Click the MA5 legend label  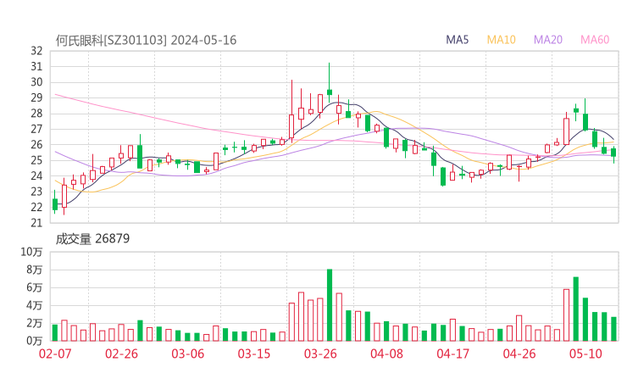coord(457,40)
